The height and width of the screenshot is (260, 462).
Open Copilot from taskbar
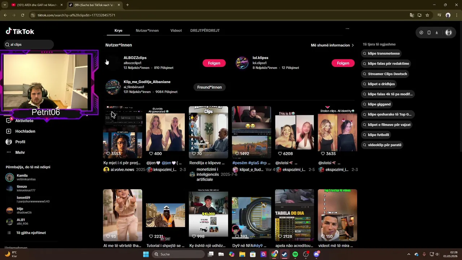click(232, 254)
